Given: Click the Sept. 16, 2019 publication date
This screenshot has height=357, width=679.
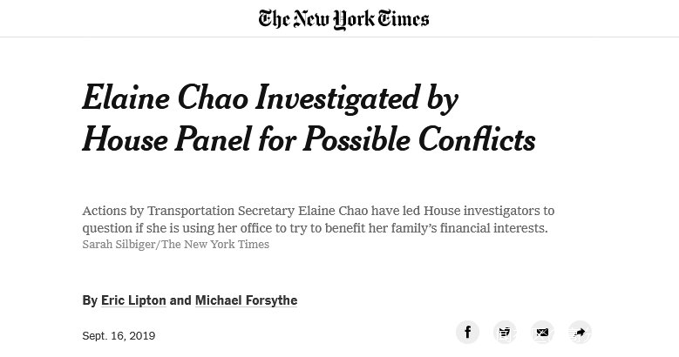Looking at the screenshot, I should coord(119,335).
